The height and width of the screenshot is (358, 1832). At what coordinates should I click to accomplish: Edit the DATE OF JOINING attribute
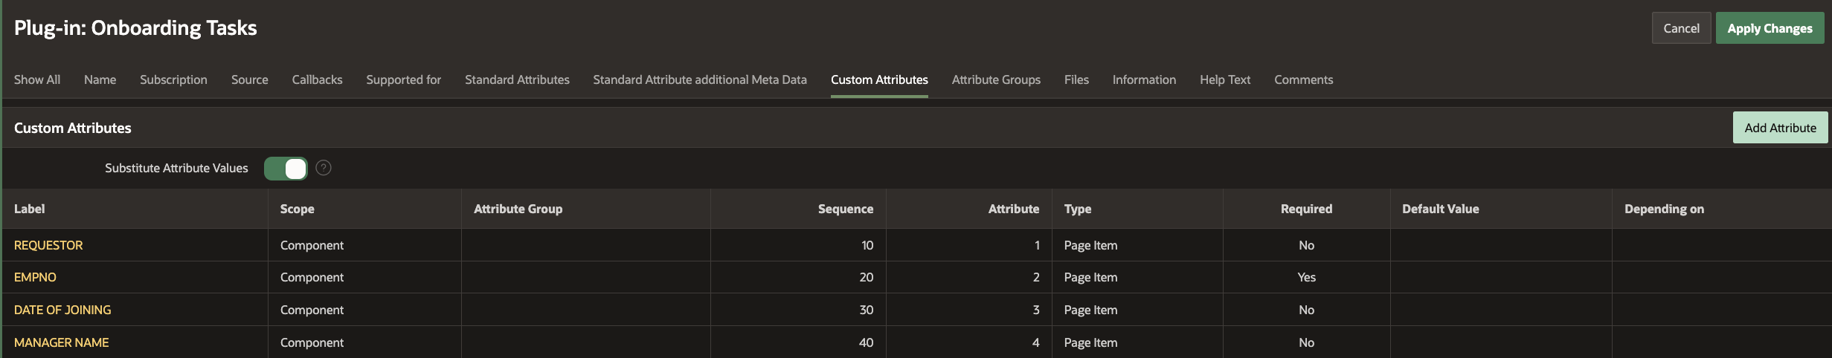pyautogui.click(x=62, y=310)
